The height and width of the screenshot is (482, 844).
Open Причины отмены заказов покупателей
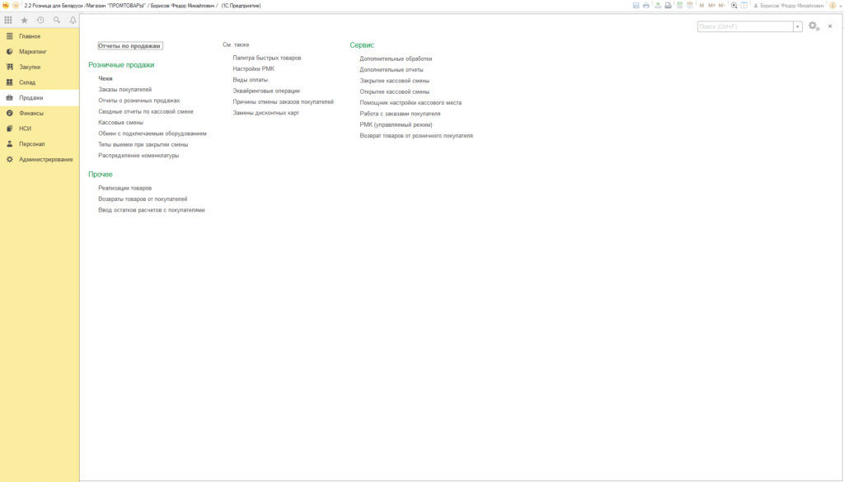click(x=284, y=101)
